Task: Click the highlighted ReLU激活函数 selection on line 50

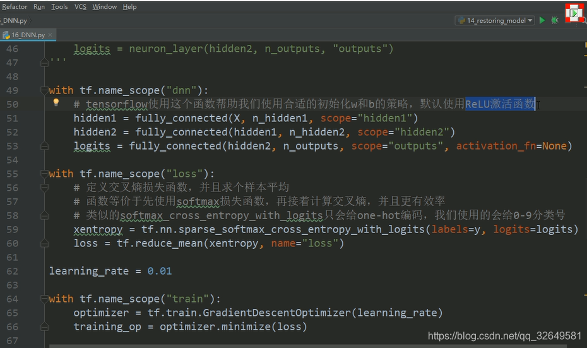Action: [x=500, y=104]
